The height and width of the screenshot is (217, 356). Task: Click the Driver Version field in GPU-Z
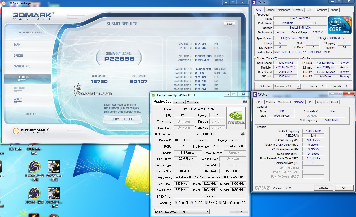(x=210, y=177)
